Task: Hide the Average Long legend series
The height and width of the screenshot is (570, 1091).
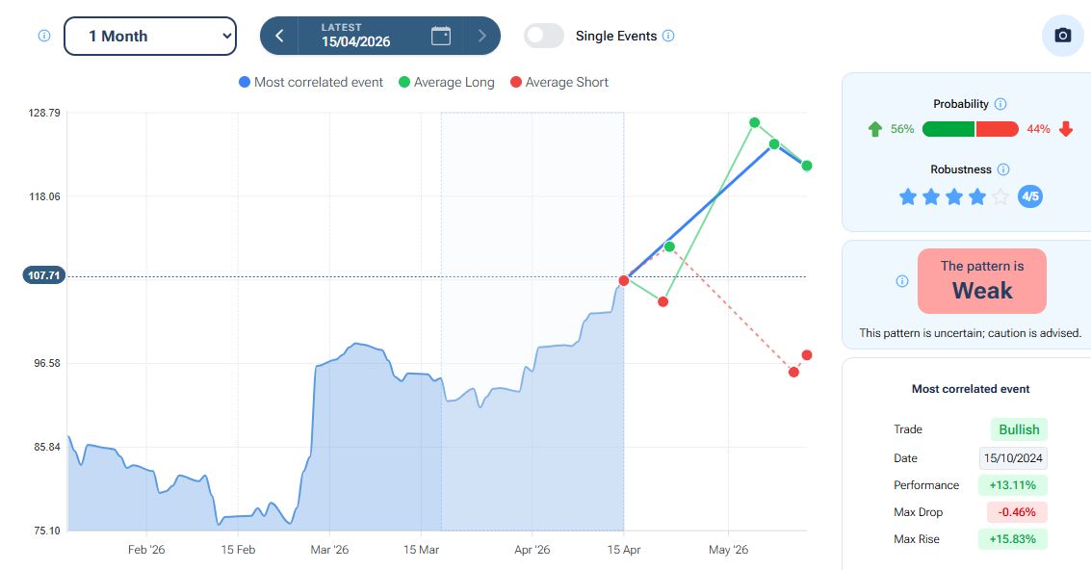Action: click(x=447, y=83)
